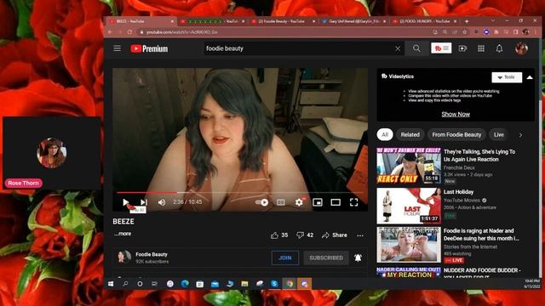The image size is (545, 306).
Task: Select the Live filter chip
Action: pyautogui.click(x=499, y=134)
